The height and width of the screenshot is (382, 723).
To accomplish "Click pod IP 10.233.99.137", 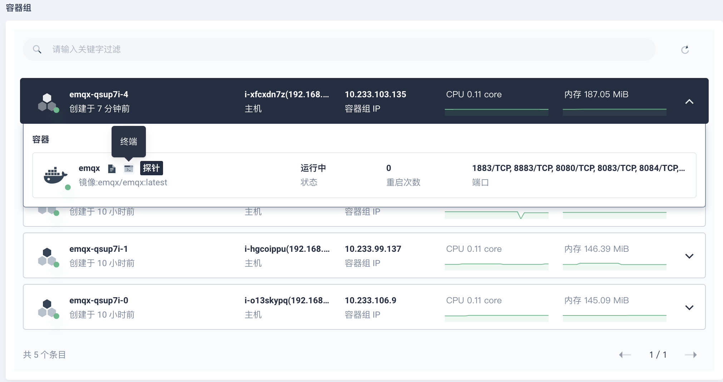I will (x=373, y=249).
